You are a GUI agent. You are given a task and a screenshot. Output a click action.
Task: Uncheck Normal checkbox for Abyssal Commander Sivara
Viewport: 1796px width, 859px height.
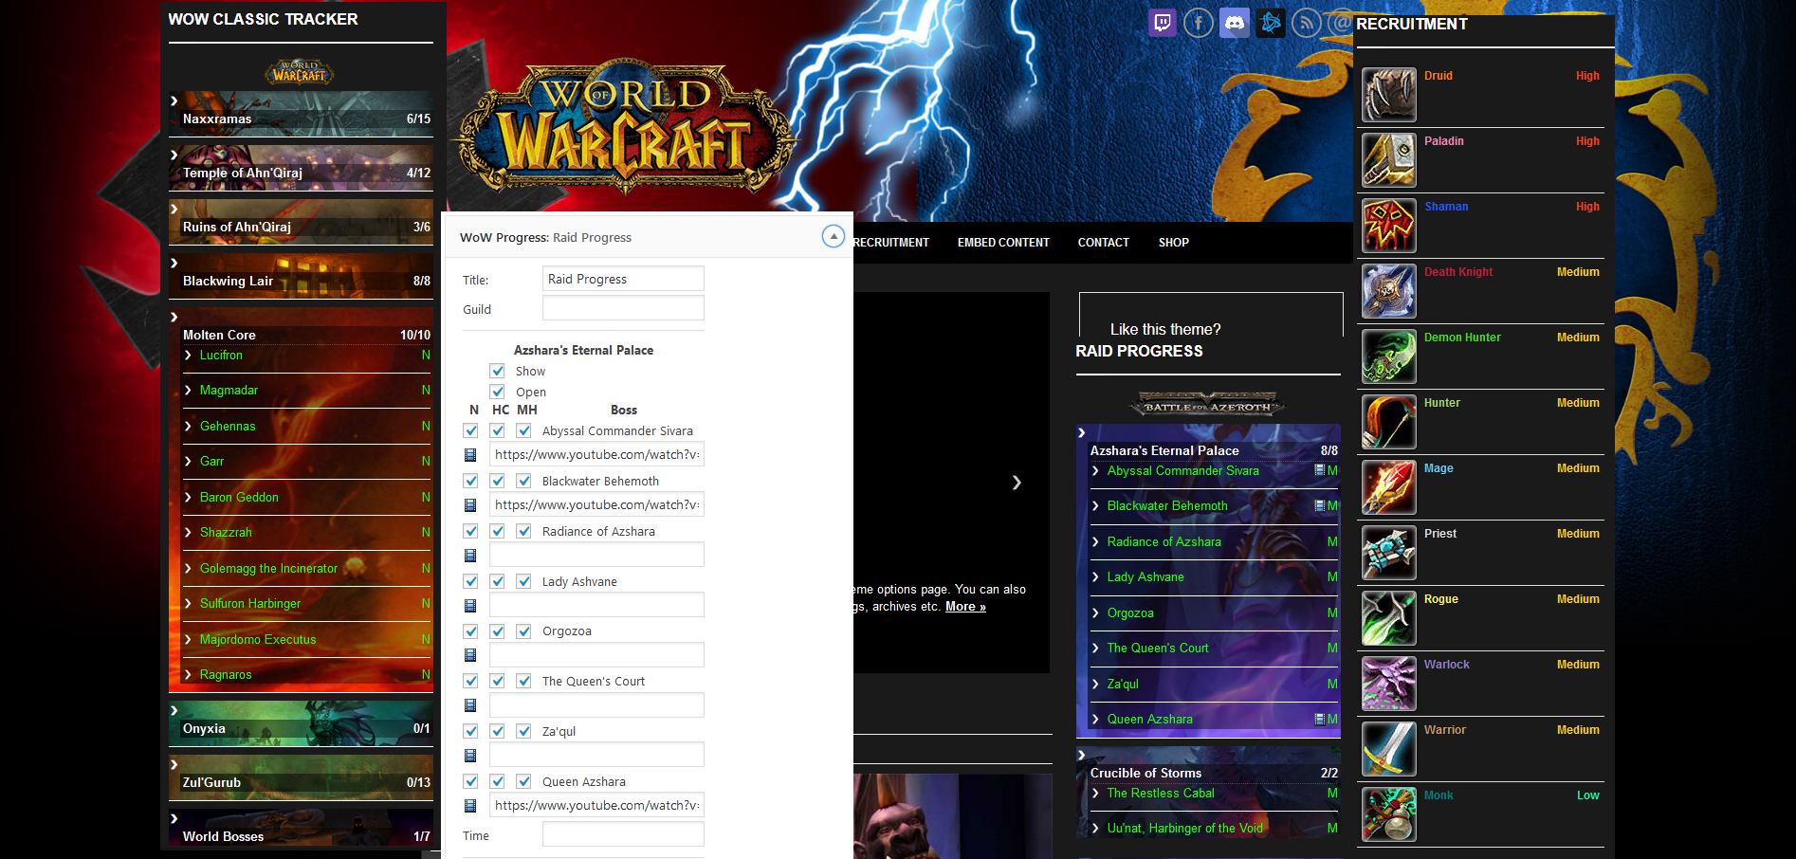tap(470, 430)
